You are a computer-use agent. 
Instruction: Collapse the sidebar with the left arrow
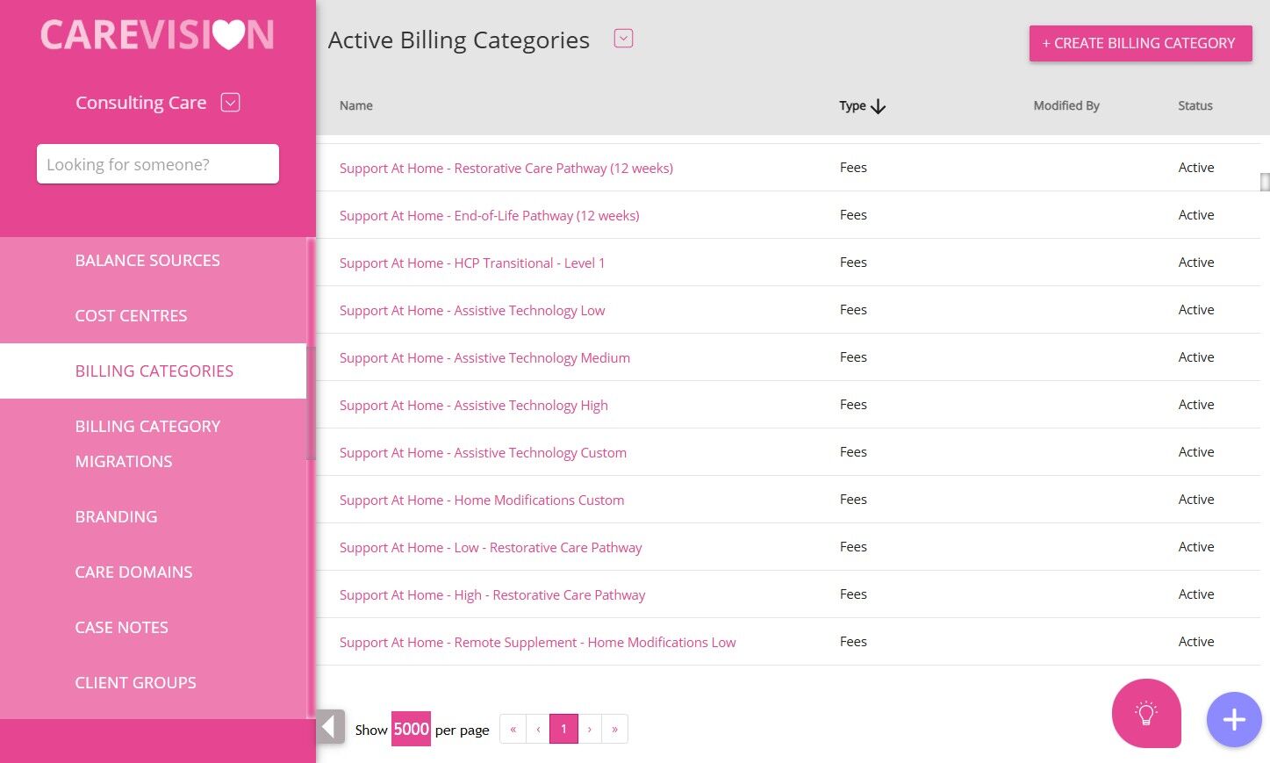[329, 727]
